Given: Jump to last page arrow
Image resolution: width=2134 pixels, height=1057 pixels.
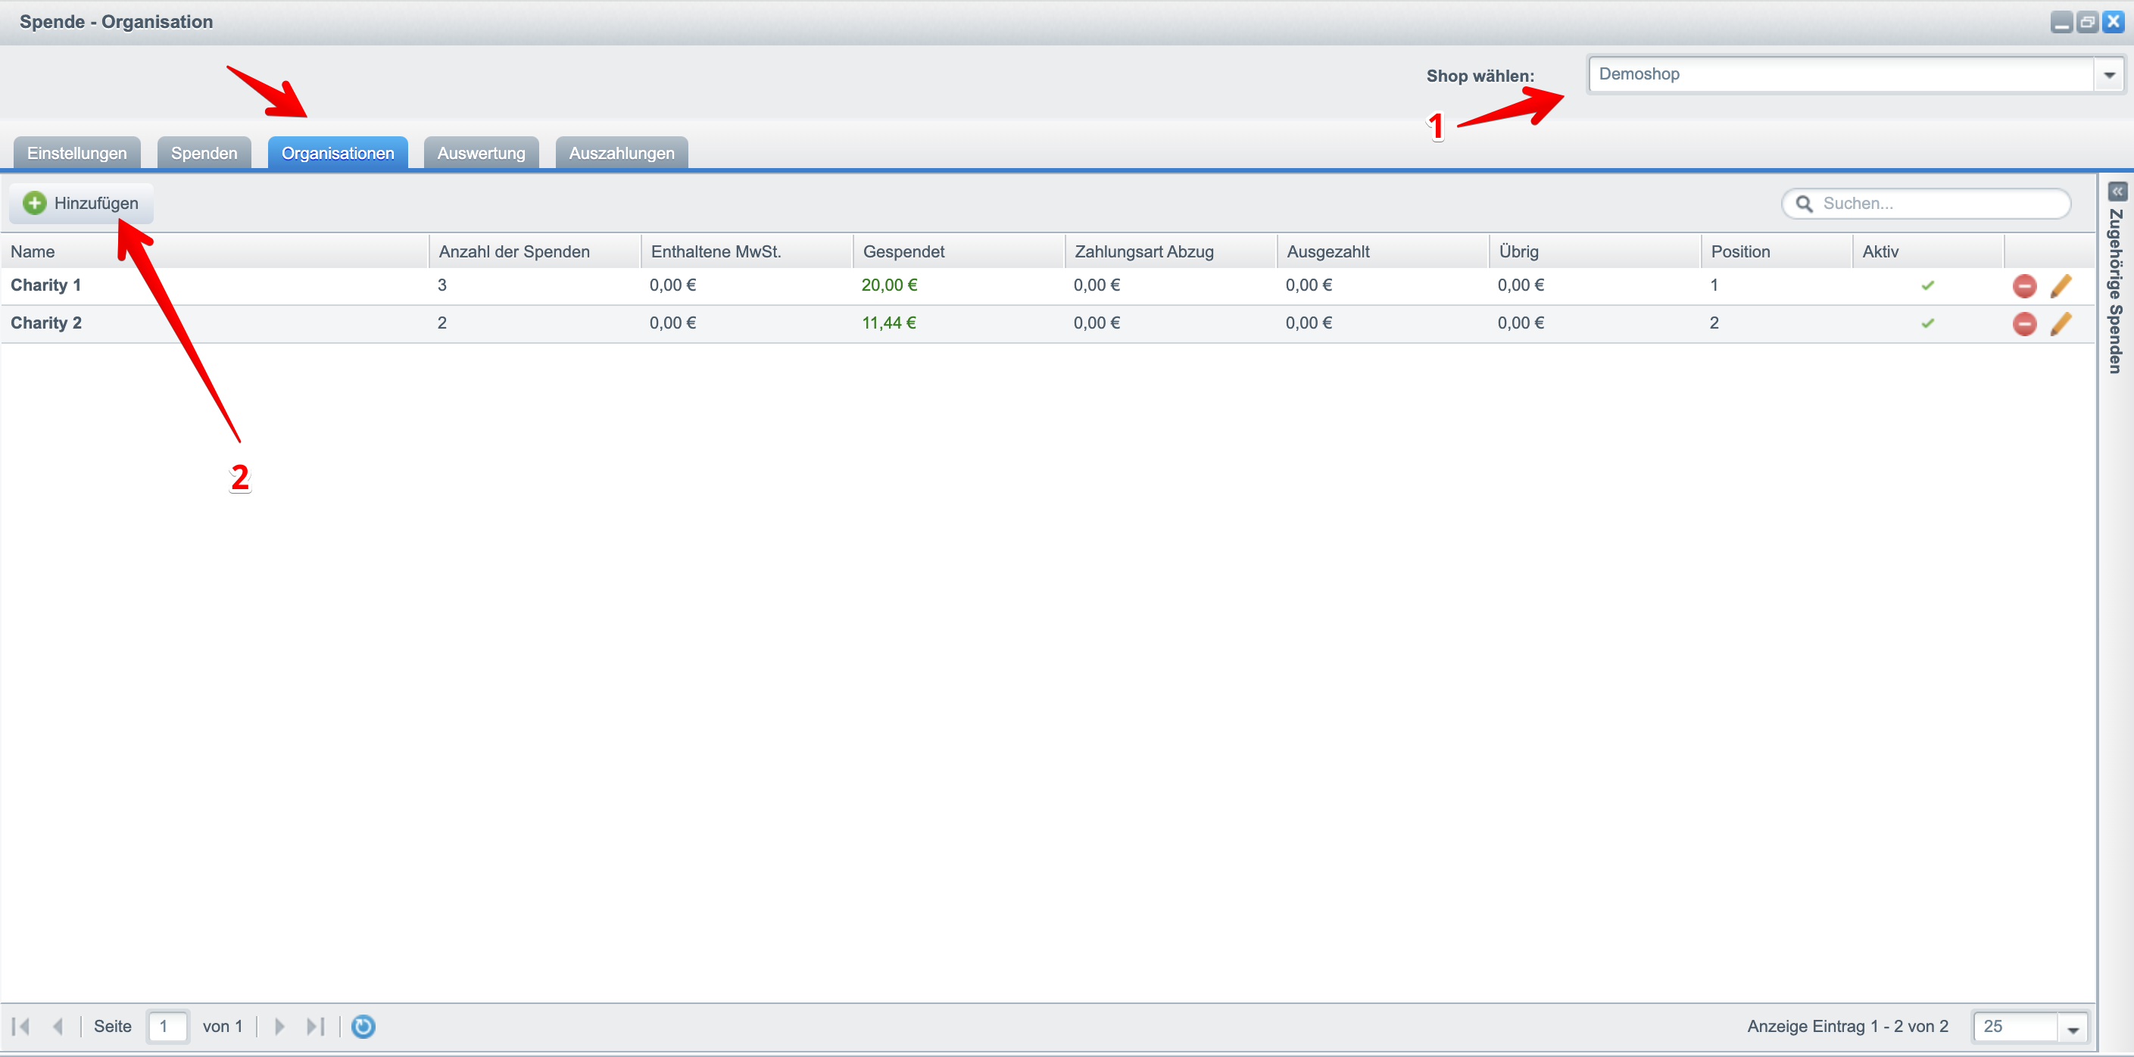Looking at the screenshot, I should [x=316, y=1027].
